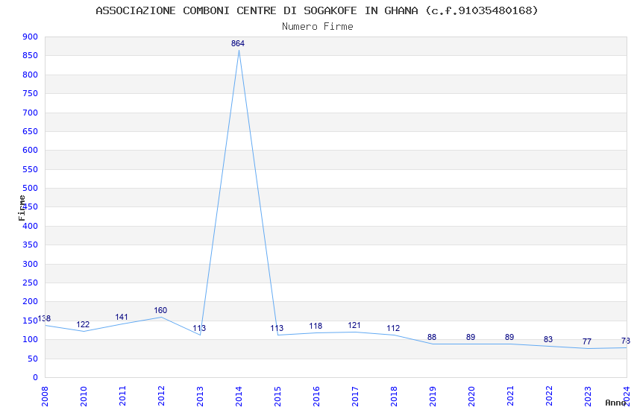This screenshot has height=410, width=634.
Task: Click the y-axis value 700
Action: pyautogui.click(x=31, y=113)
